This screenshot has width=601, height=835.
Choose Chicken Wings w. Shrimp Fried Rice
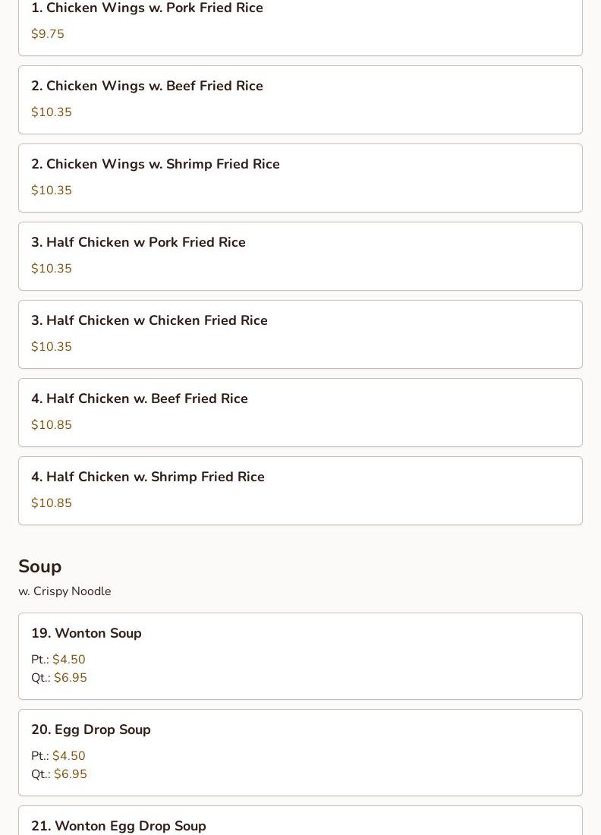click(x=300, y=178)
